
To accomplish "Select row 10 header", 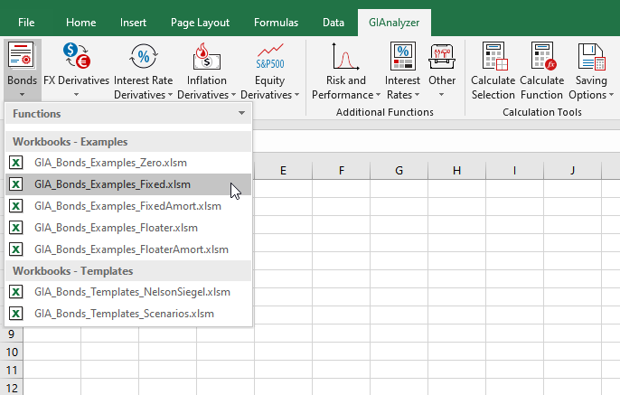I will [12, 352].
